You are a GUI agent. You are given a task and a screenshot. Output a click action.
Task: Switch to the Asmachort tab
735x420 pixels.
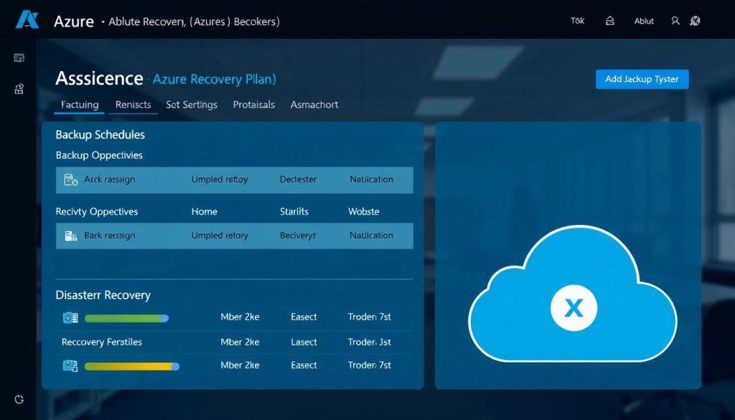(314, 104)
